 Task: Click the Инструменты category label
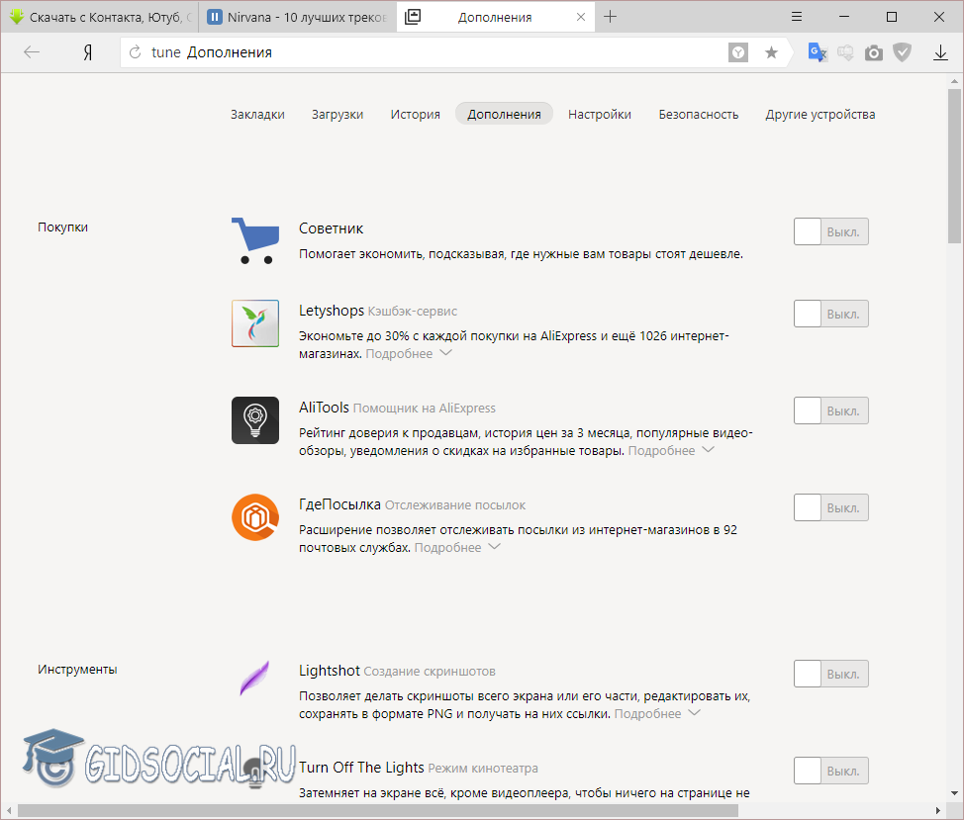[77, 670]
